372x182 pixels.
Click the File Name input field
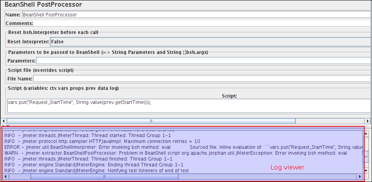201,79
